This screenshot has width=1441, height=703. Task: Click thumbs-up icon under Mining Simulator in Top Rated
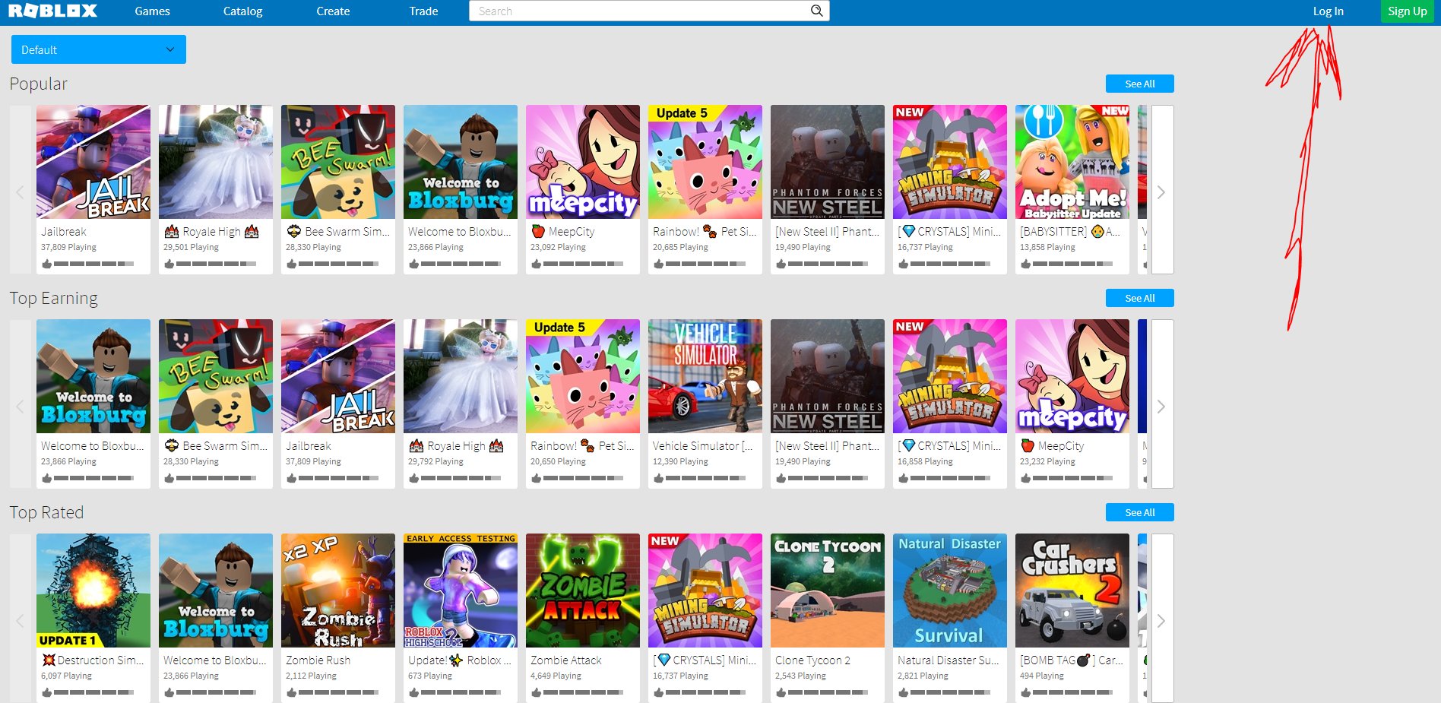(x=659, y=692)
